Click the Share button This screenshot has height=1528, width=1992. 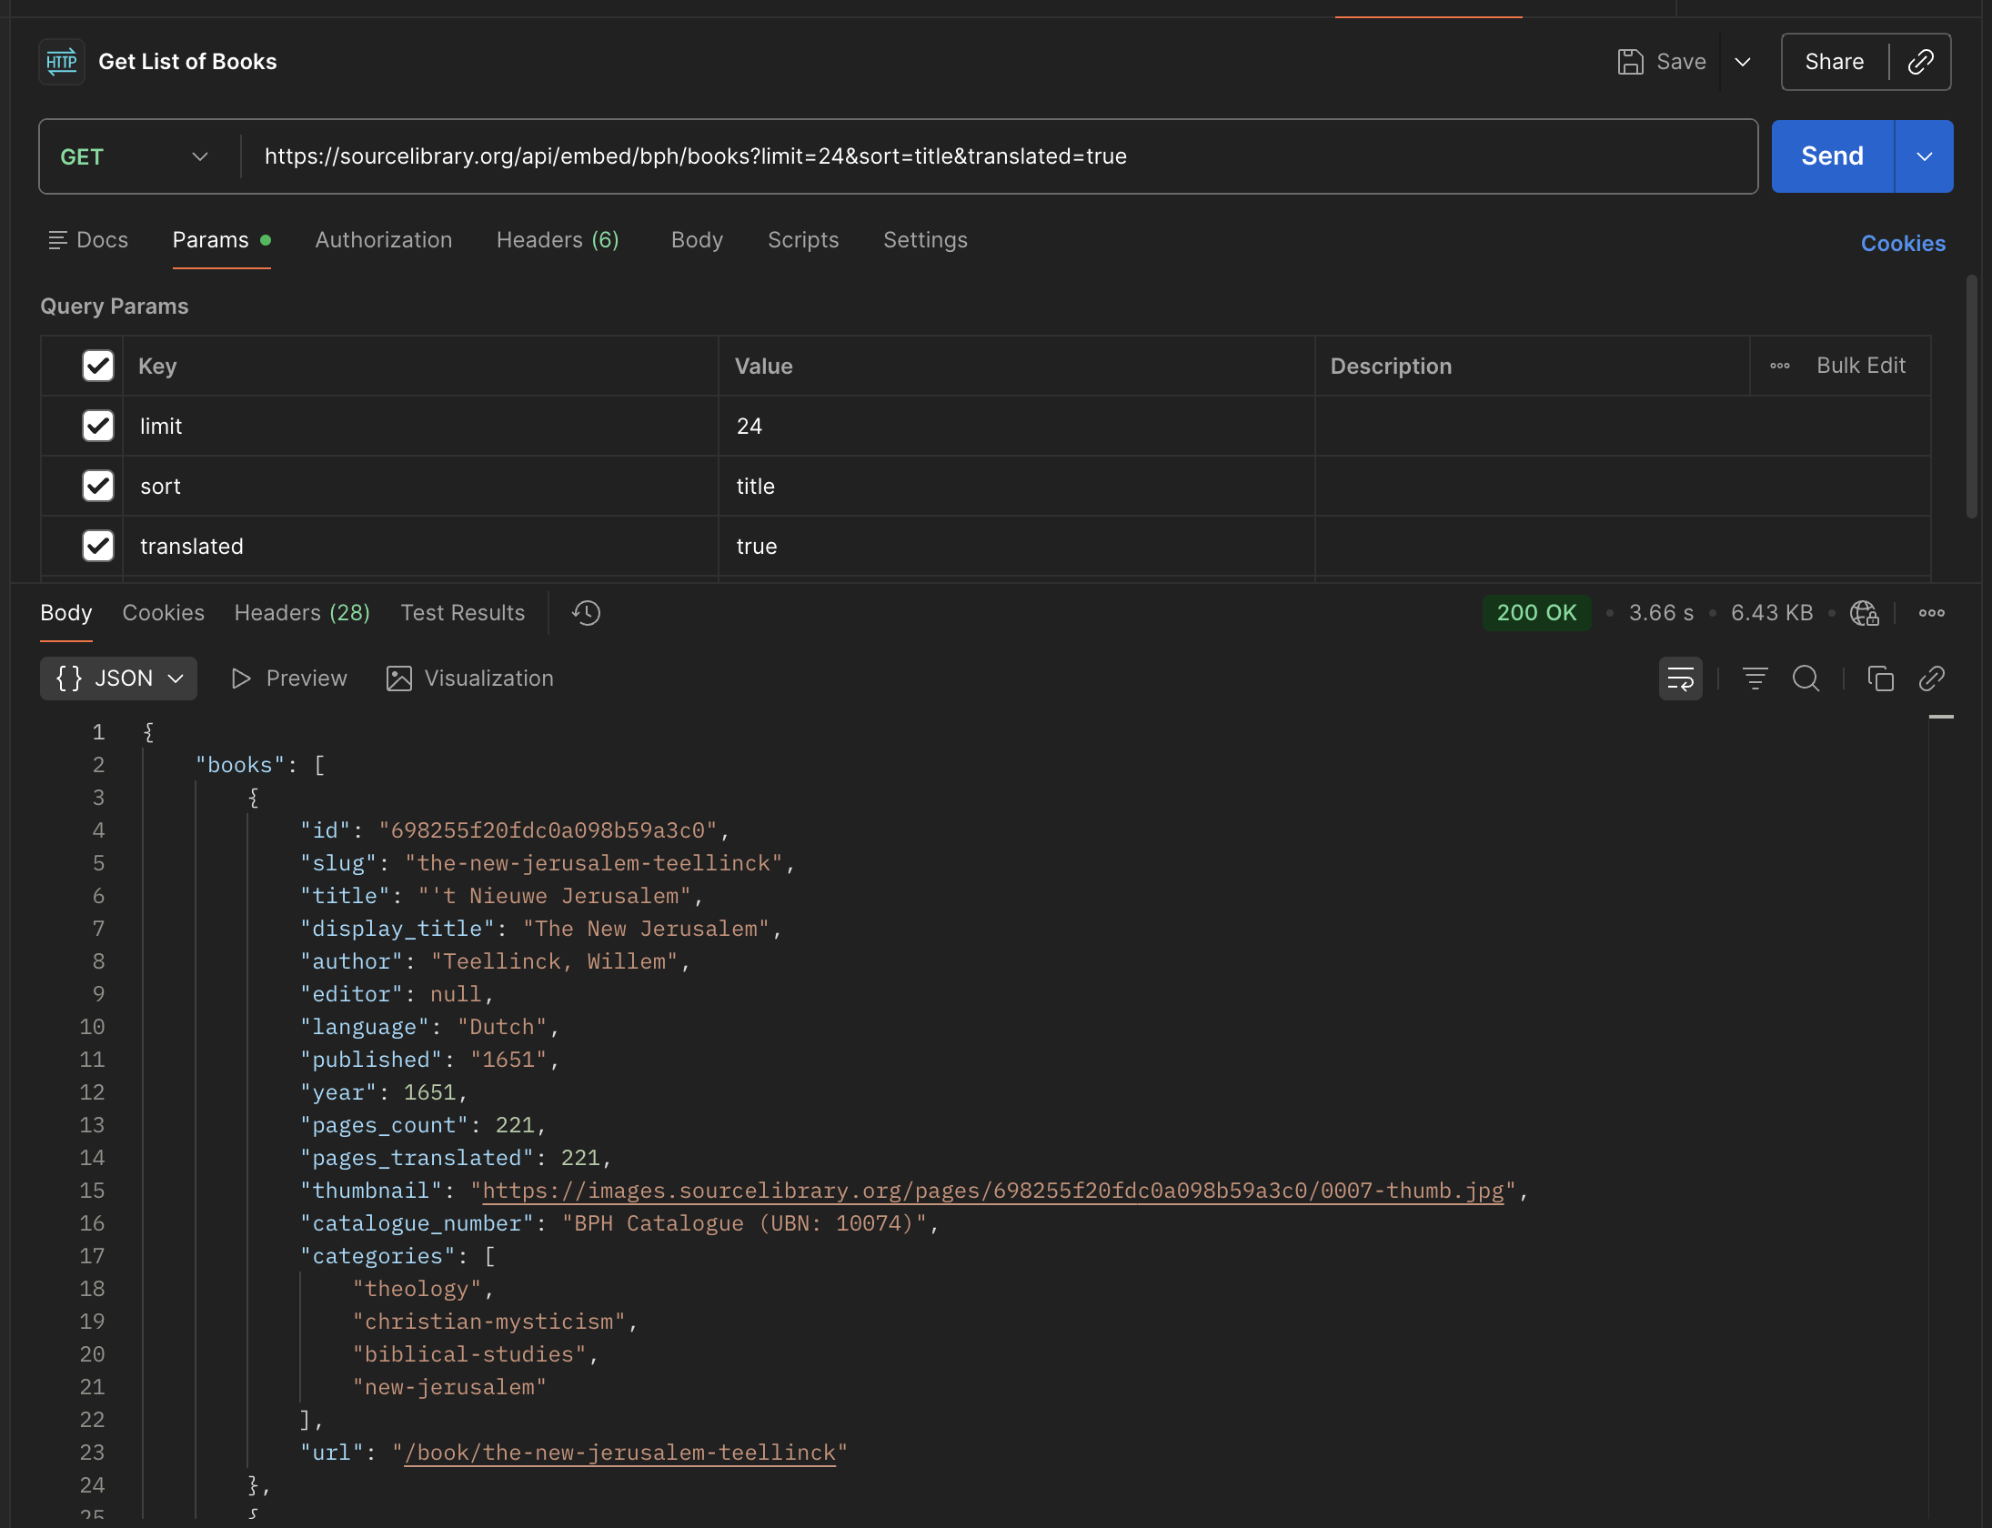pos(1834,62)
